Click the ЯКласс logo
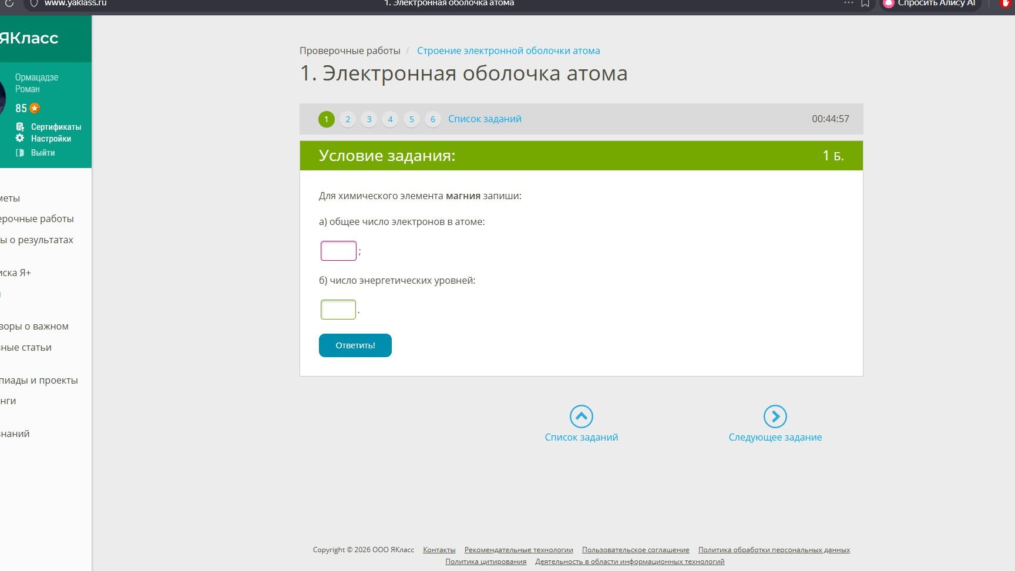Image resolution: width=1015 pixels, height=571 pixels. pos(28,38)
